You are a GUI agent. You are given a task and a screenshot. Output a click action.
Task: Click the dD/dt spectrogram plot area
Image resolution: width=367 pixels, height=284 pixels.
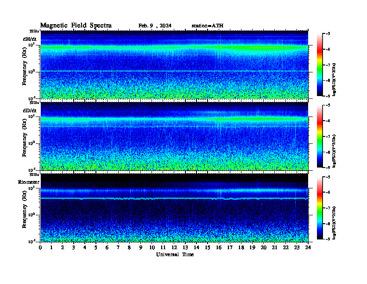click(174, 136)
